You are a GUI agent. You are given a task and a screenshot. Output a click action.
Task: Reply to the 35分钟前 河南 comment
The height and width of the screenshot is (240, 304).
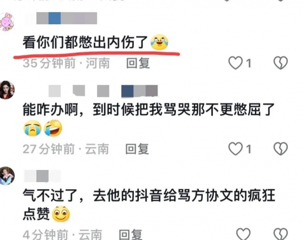pyautogui.click(x=138, y=63)
